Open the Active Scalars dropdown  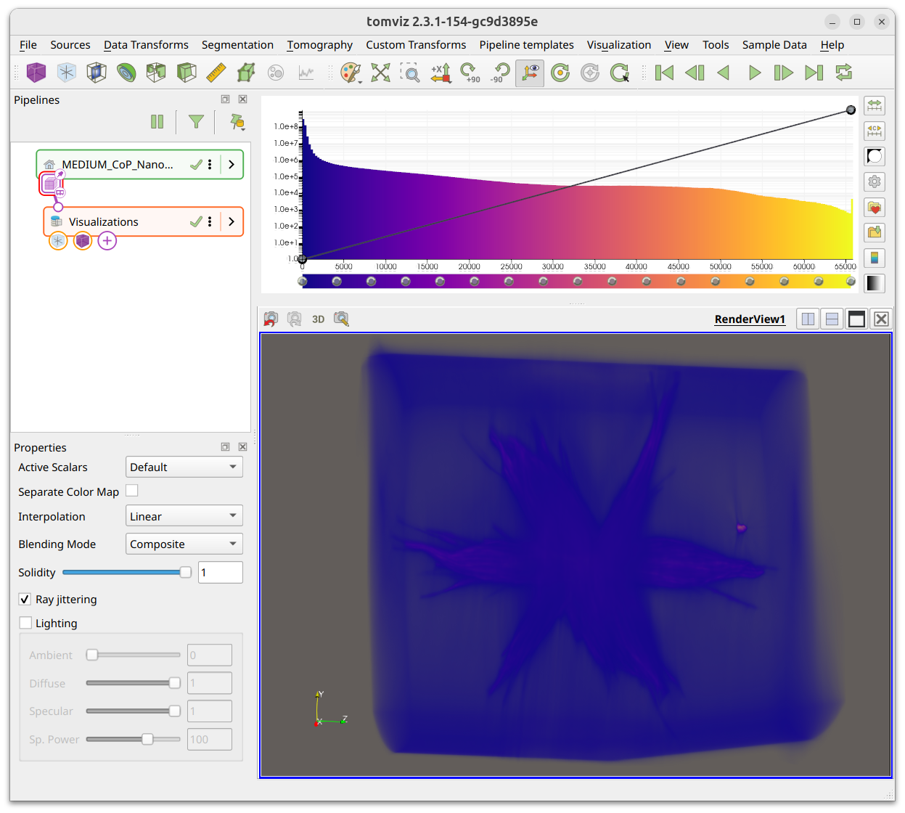click(184, 467)
